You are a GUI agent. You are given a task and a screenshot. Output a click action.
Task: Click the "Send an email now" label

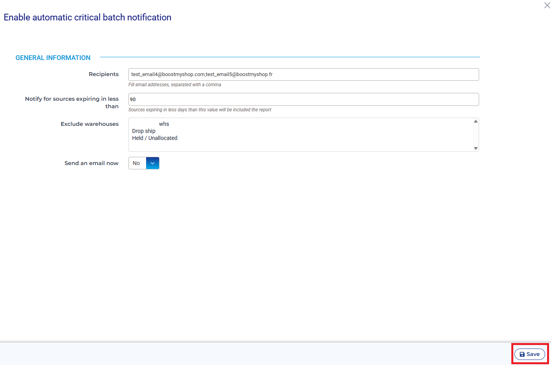[92, 163]
